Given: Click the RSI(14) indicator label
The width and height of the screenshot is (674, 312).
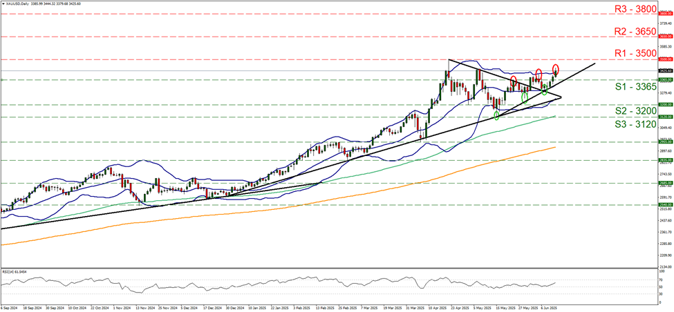Looking at the screenshot, I should pos(14,271).
